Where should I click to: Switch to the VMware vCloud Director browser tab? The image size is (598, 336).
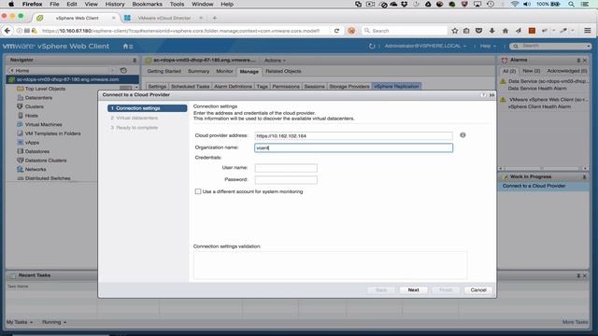[164, 18]
